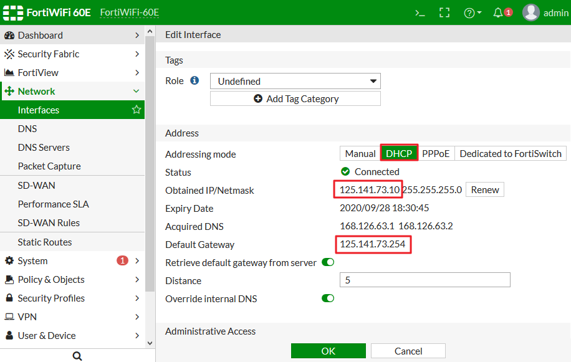This screenshot has width=571, height=362.
Task: Click Renew DHCP lease button
Action: (485, 189)
